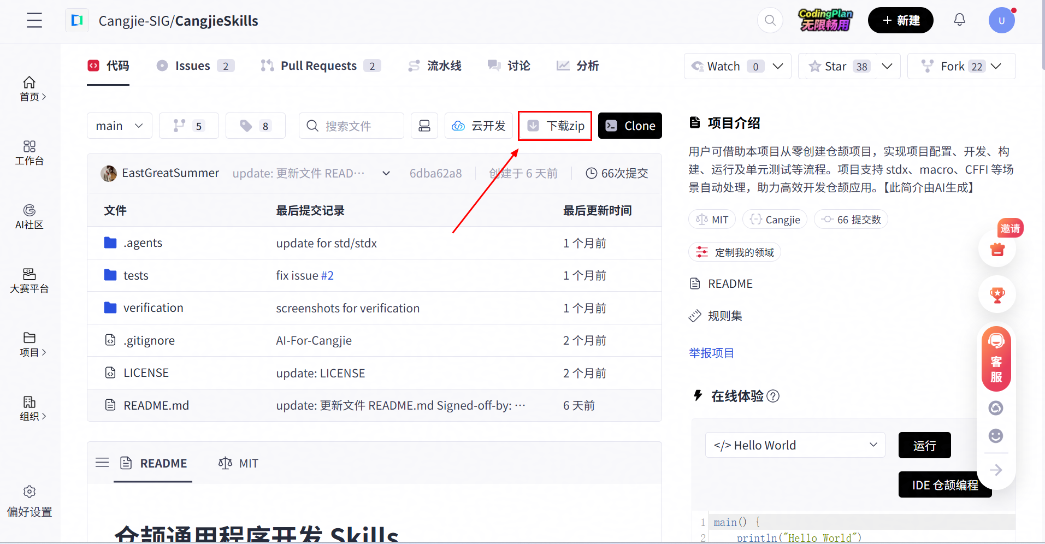Screen dimensions: 1045x544
Task: Open the issue #2 link
Action: click(327, 275)
